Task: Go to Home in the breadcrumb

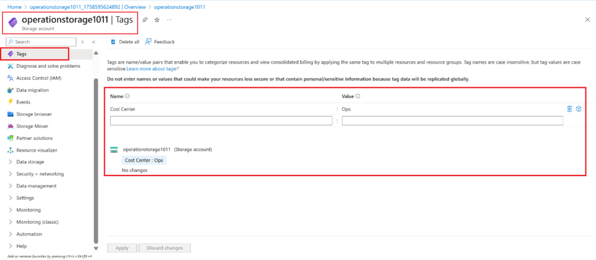Action: pyautogui.click(x=15, y=7)
